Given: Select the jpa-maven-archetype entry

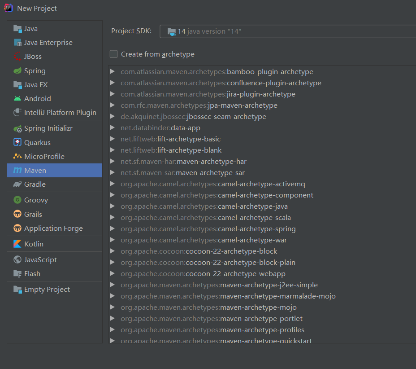Looking at the screenshot, I should [199, 105].
